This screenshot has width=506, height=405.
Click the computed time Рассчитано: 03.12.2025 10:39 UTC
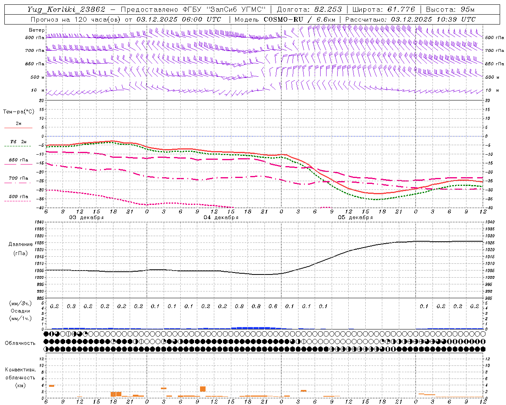410,19
